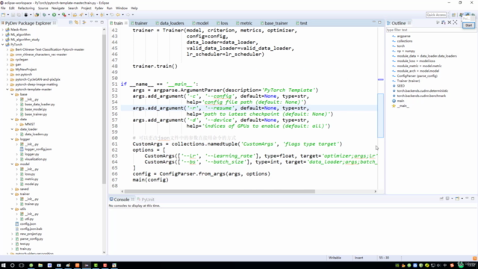The width and height of the screenshot is (478, 269).
Task: Click the X icon in Outline toolbar
Action: [x=450, y=22]
